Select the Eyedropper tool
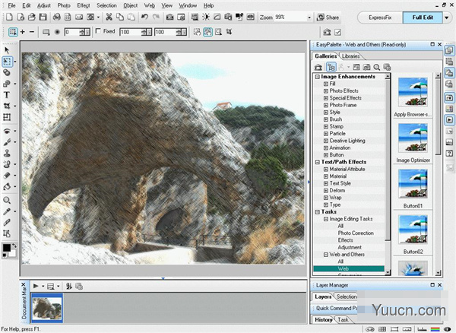 tap(7, 211)
